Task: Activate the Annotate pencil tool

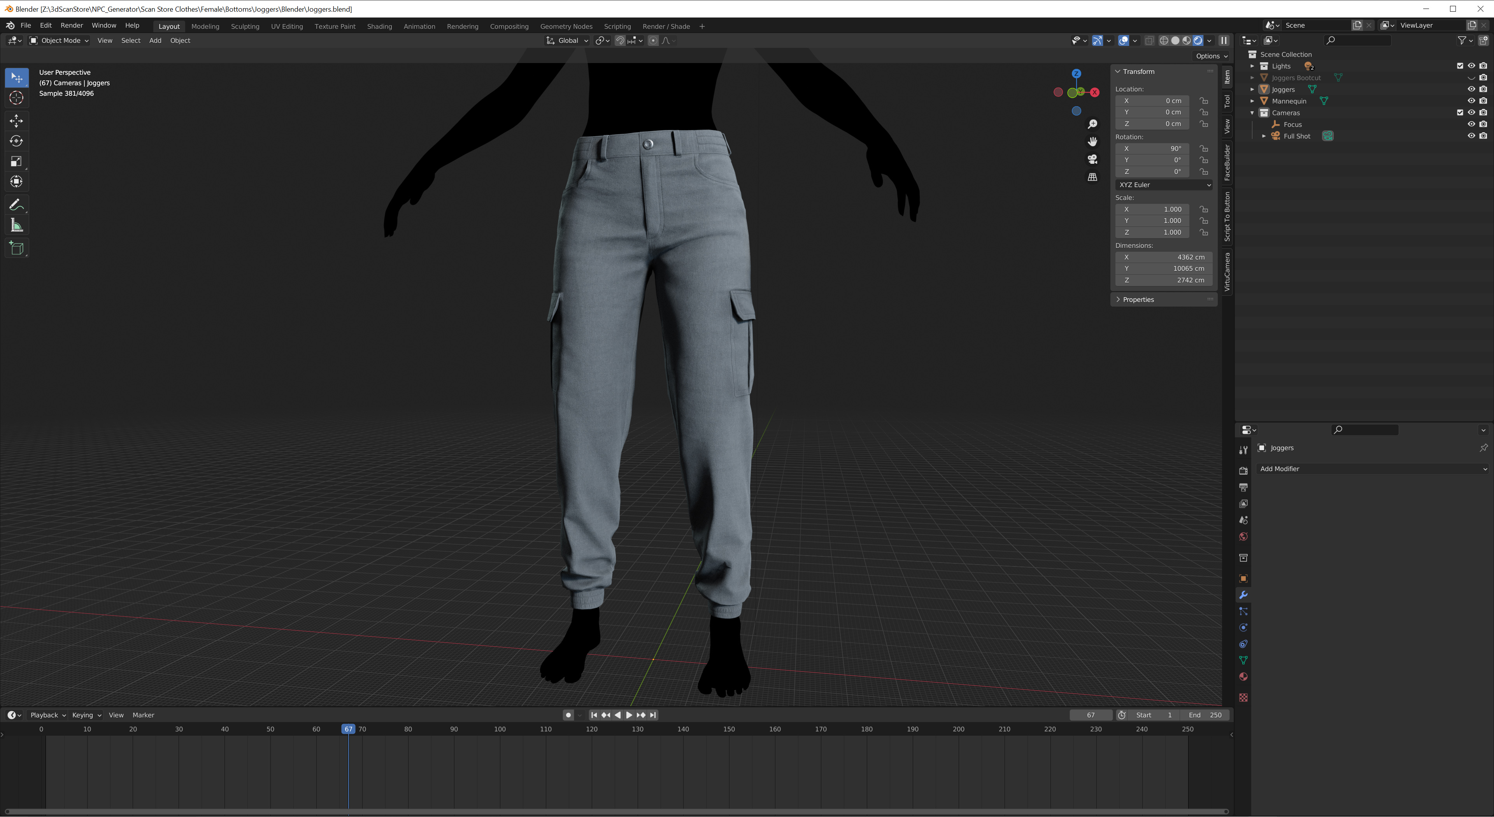Action: coord(16,205)
